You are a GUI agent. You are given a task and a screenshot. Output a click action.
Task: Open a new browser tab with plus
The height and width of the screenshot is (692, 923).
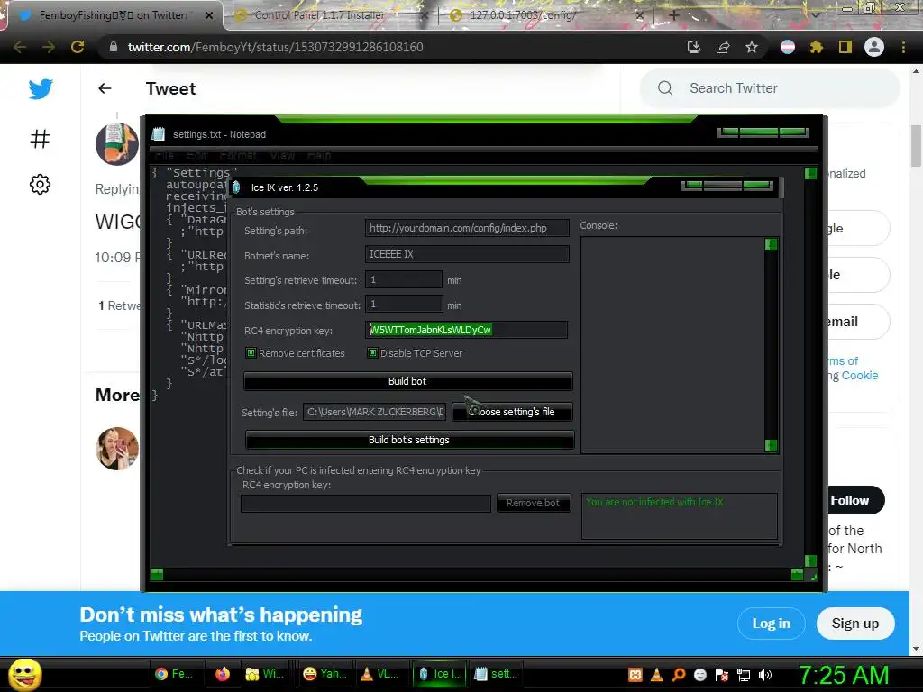pyautogui.click(x=674, y=15)
